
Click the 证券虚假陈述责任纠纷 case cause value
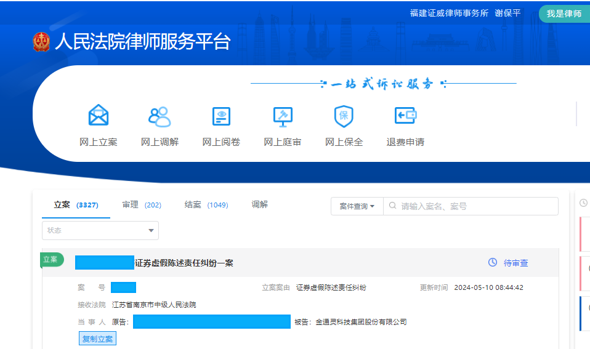[331, 287]
